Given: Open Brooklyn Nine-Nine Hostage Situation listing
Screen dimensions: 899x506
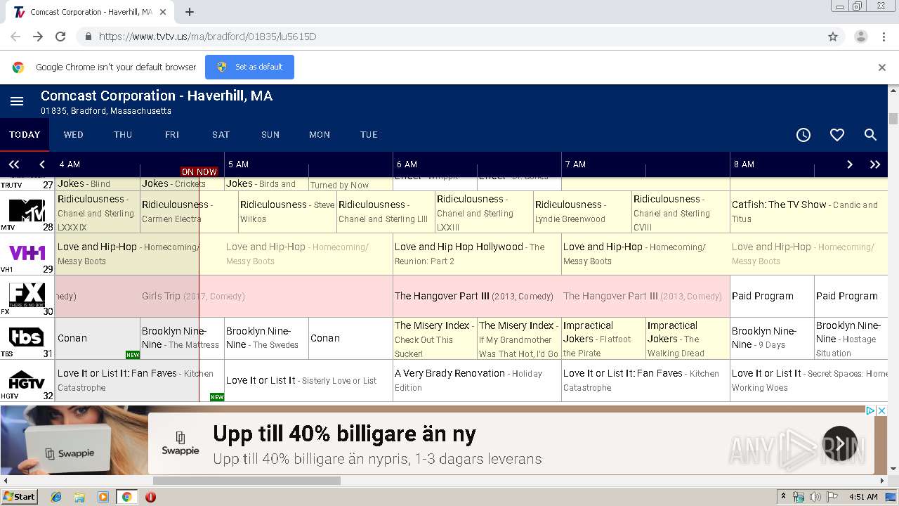Looking at the screenshot, I should (851, 338).
